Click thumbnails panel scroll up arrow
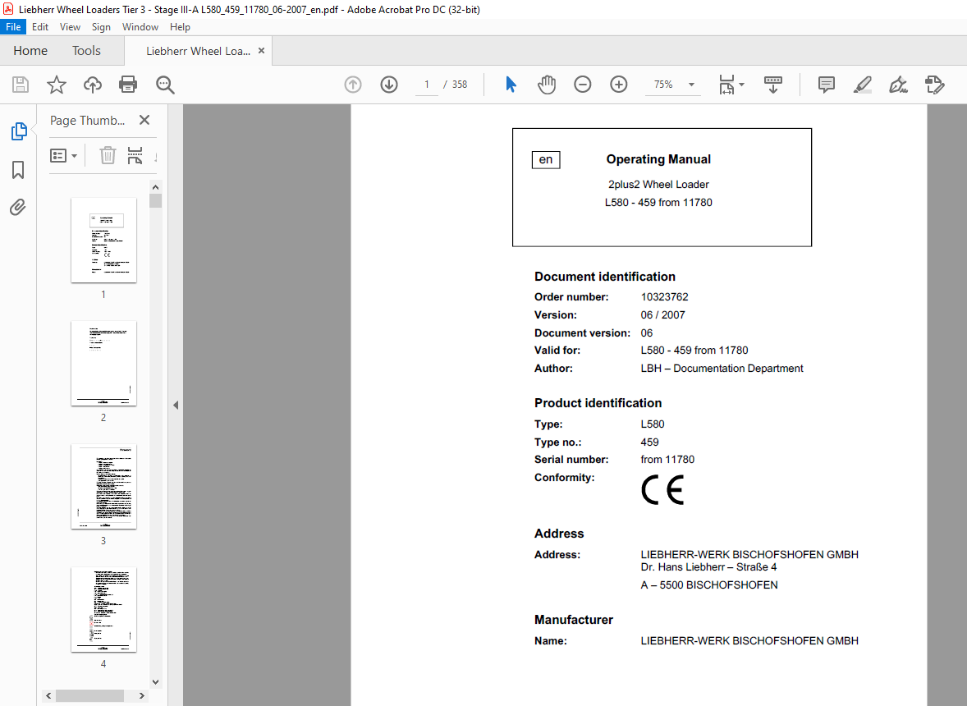This screenshot has width=967, height=706. [x=155, y=187]
